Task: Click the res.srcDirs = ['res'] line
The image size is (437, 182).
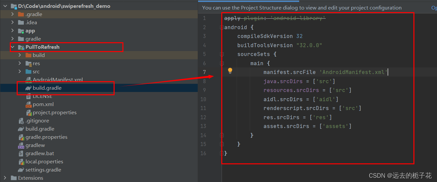Action: pos(298,117)
